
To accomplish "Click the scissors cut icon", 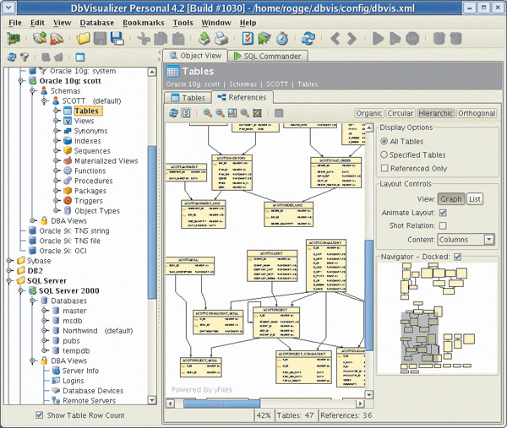I will click(x=144, y=39).
